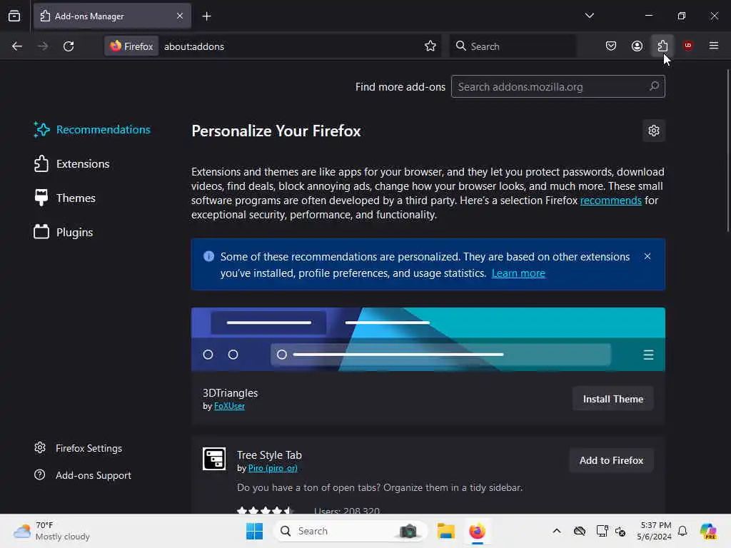Show hidden system tray icons
The width and height of the screenshot is (731, 548).
pyautogui.click(x=557, y=531)
